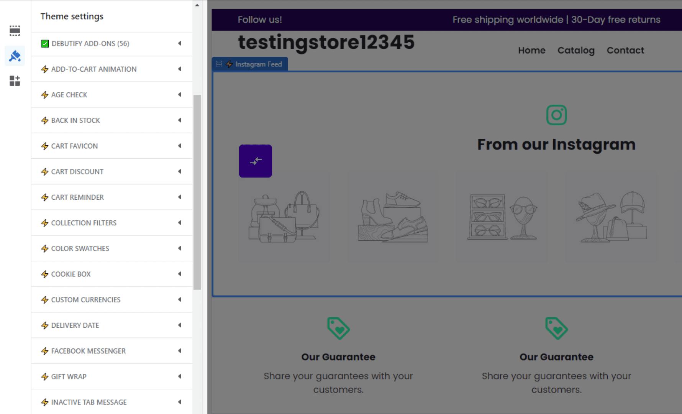Screen dimensions: 682x414
Task: Expand the Cart Discount arrow
Action: point(179,171)
